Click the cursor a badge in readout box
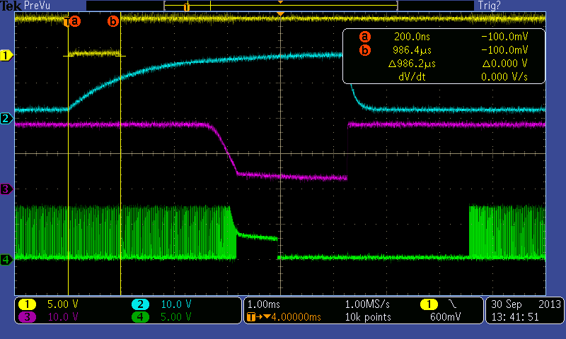The width and height of the screenshot is (566, 339). click(x=365, y=37)
